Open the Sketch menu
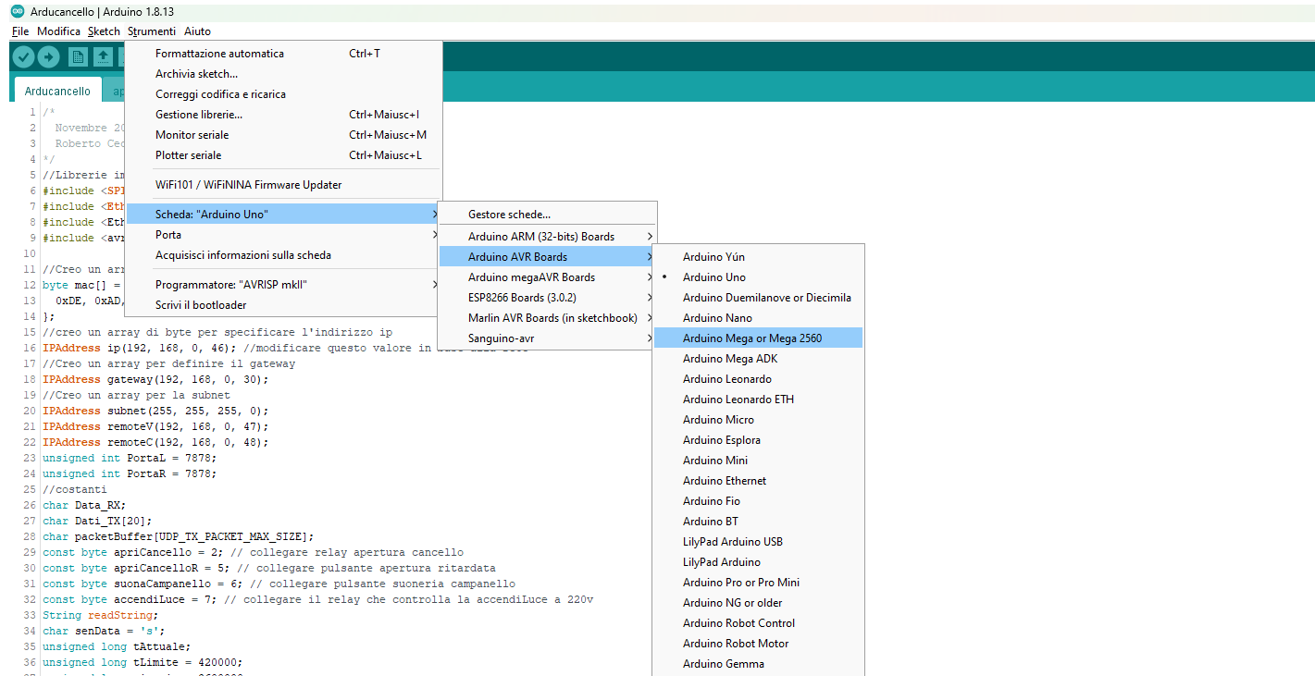The image size is (1315, 676). [x=104, y=31]
